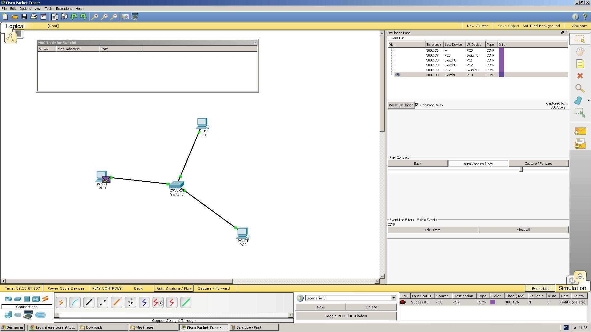Click the Switch0 device on the workspace
Screen dimensions: 591x332
176,185
